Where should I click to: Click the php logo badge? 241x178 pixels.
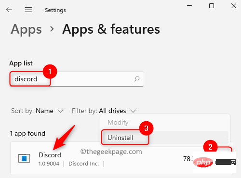point(203,162)
